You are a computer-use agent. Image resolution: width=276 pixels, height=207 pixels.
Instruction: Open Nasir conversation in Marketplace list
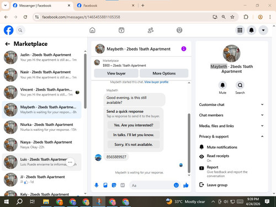(42, 75)
